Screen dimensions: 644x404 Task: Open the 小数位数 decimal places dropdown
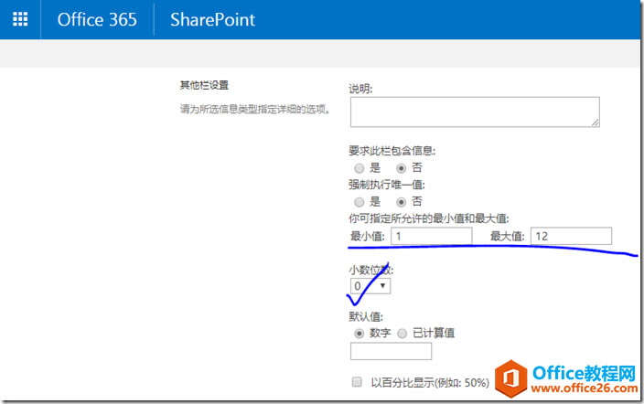click(370, 286)
